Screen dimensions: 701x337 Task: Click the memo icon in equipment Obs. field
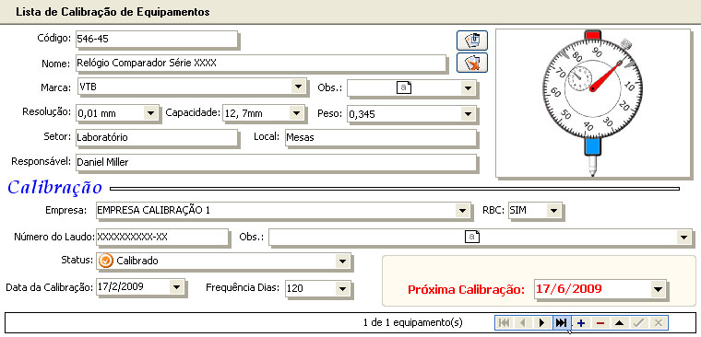(x=404, y=87)
